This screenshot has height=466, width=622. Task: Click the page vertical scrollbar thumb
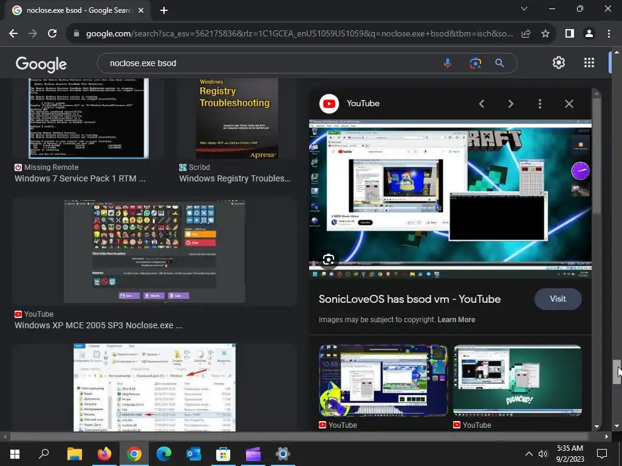616,372
